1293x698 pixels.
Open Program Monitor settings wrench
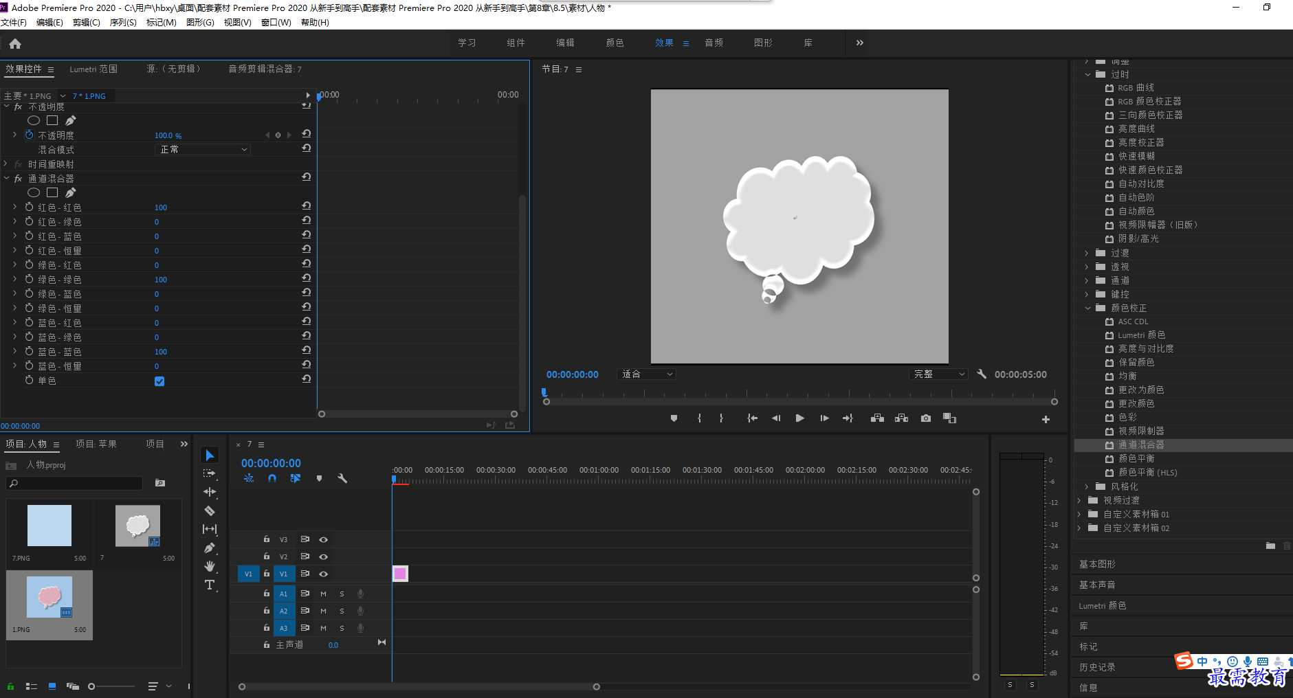(x=982, y=374)
